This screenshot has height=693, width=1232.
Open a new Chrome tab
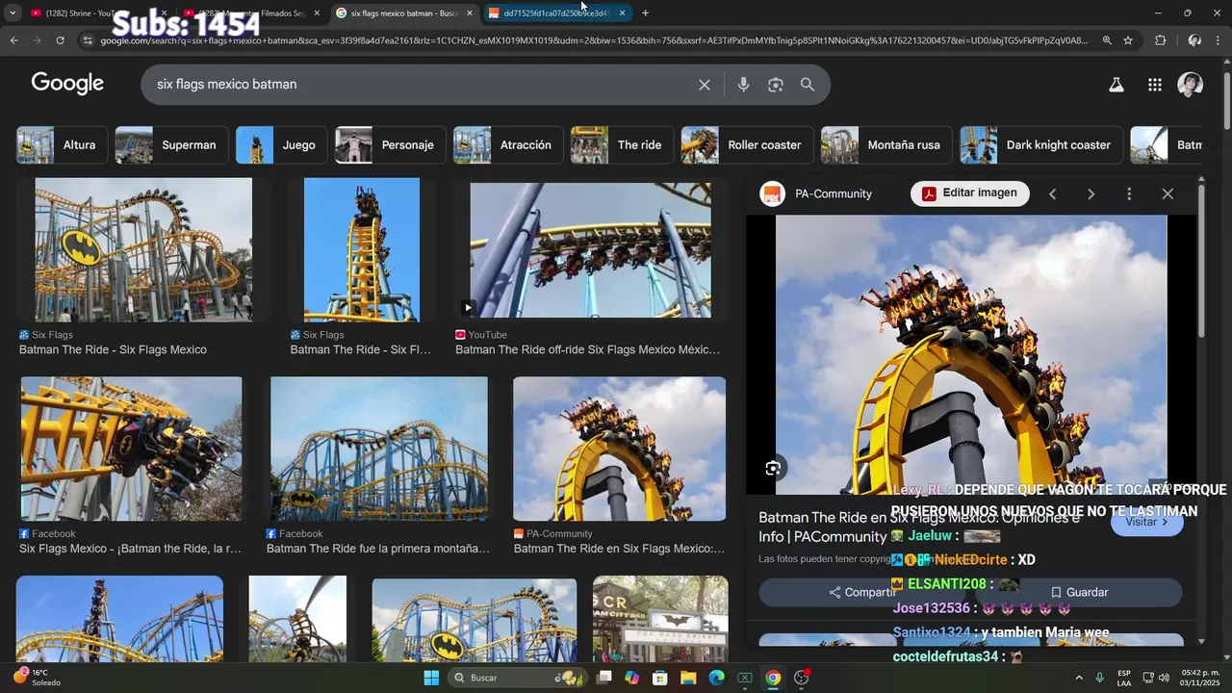click(645, 13)
